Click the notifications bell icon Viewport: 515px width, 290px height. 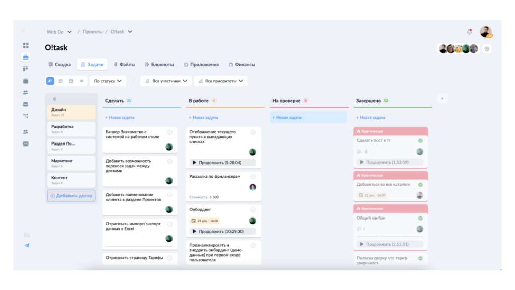tap(469, 32)
